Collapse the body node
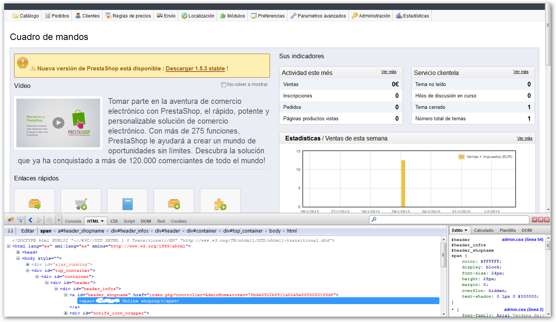The image size is (556, 322). tap(18, 258)
